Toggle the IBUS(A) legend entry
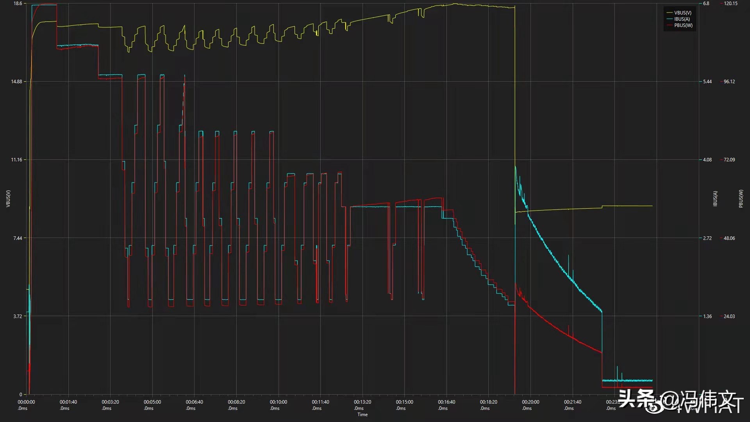 (682, 19)
